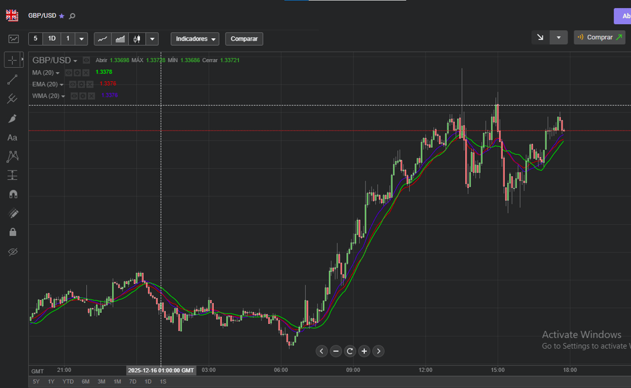Select the crosshair cursor tool
The width and height of the screenshot is (631, 388).
(12, 60)
